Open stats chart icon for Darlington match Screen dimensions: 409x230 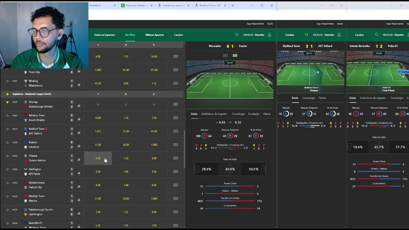click(x=79, y=173)
